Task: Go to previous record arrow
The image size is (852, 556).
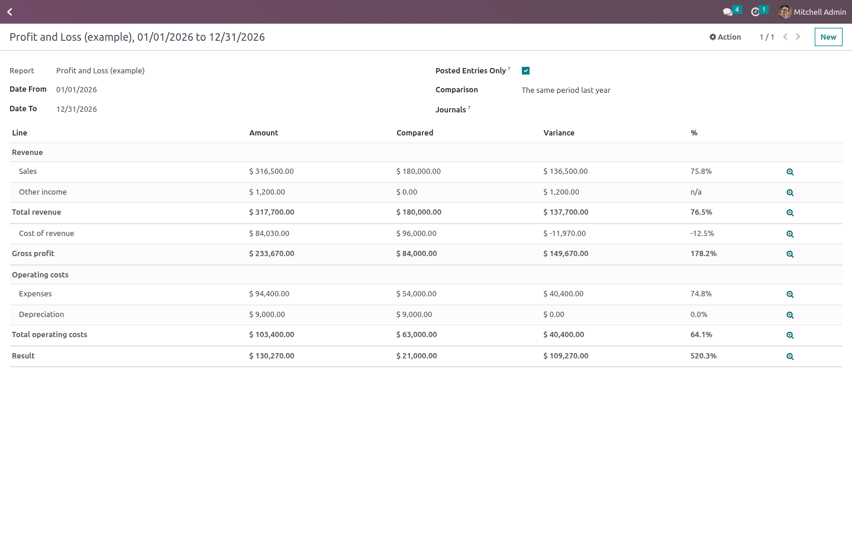Action: click(785, 37)
